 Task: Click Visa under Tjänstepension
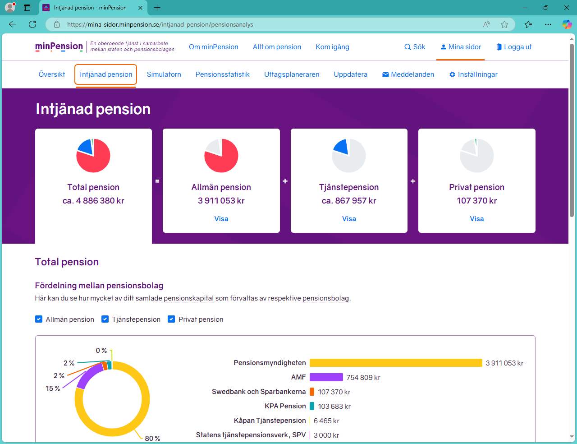pos(349,219)
